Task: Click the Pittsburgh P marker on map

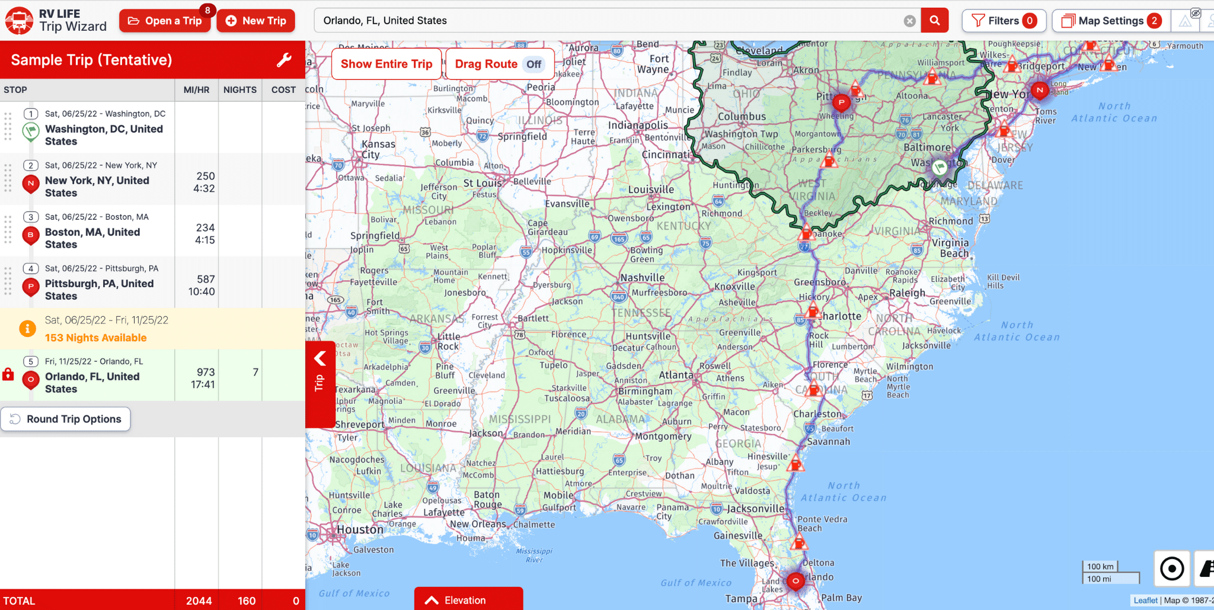Action: pyautogui.click(x=841, y=103)
